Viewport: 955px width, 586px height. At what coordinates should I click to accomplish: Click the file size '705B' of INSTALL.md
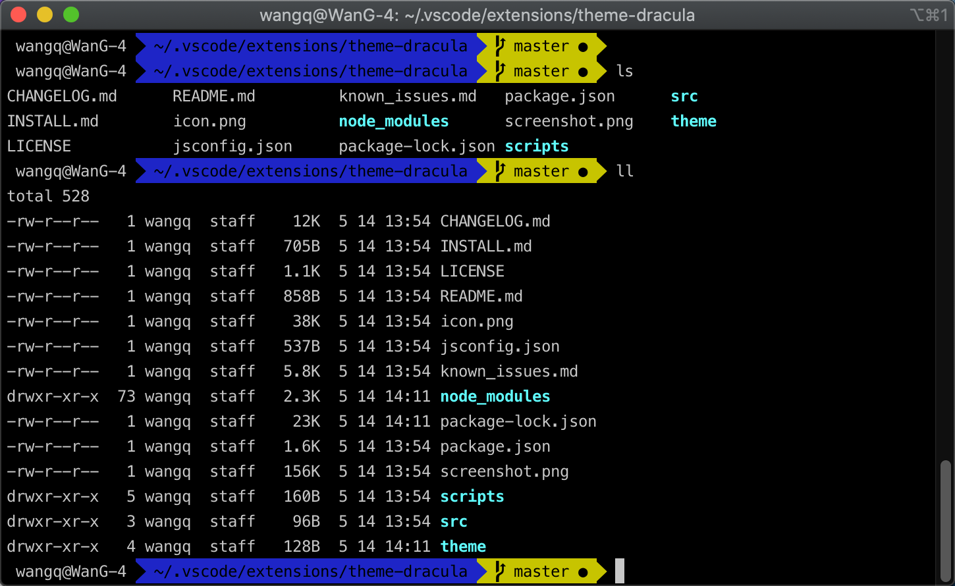pos(302,246)
